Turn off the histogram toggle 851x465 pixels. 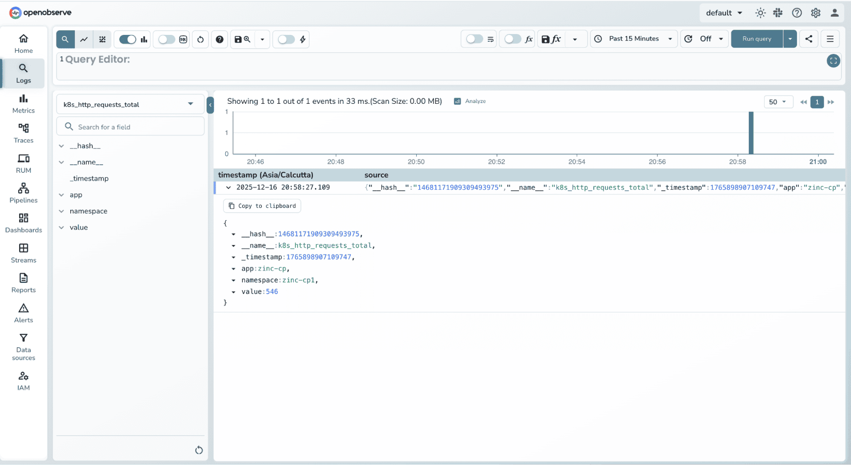[127, 39]
